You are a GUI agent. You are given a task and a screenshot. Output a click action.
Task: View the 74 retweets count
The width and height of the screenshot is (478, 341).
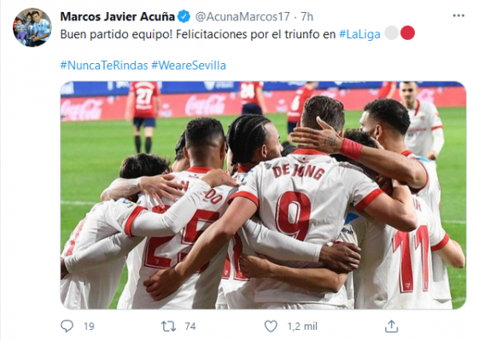190,327
